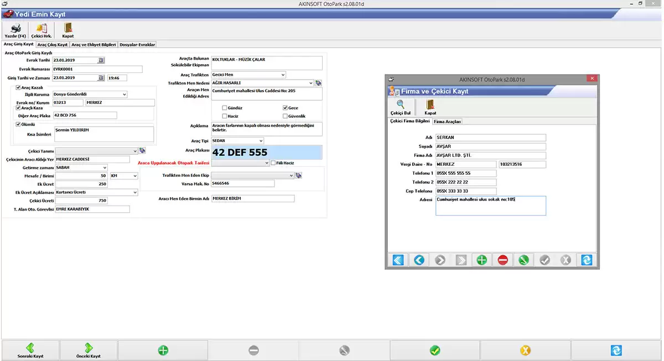Tick the Fiili Haciz checkbox
Viewport: 664px width, 361px height.
[273, 163]
